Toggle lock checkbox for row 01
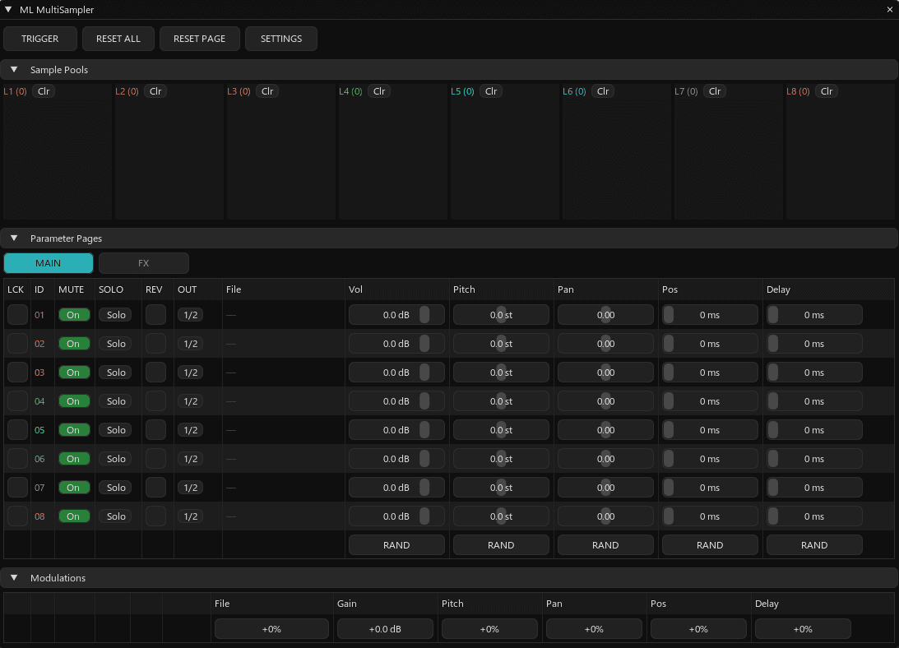The image size is (899, 648). tap(18, 315)
